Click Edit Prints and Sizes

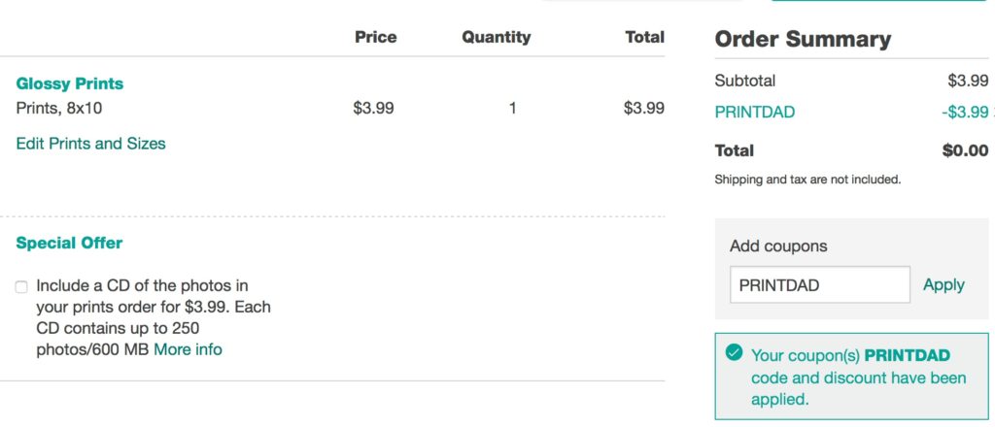coord(90,144)
